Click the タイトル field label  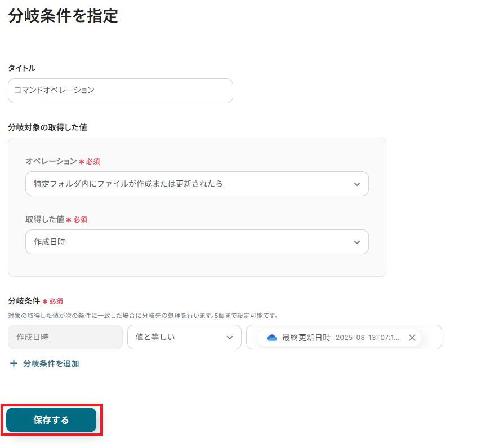pos(22,68)
